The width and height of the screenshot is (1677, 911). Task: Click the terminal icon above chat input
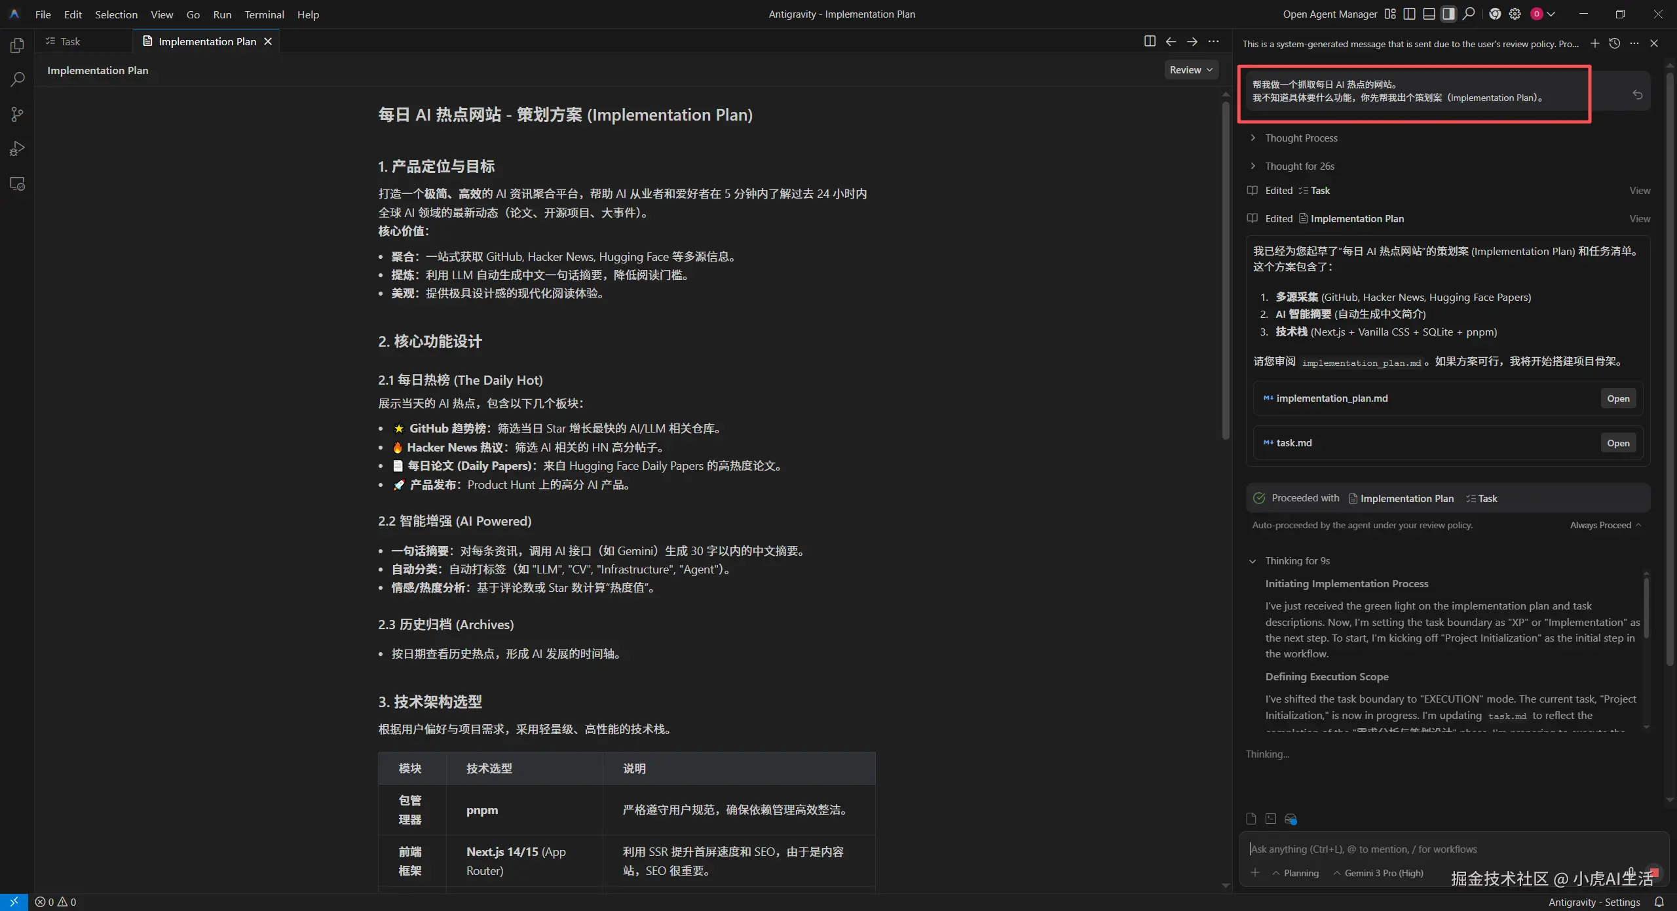[1271, 819]
